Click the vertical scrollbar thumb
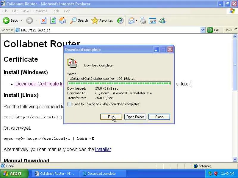Image resolution: width=238 pixels, height=178 pixels. tap(235, 65)
